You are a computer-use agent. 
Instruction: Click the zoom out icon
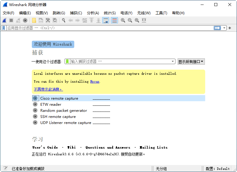click(x=130, y=20)
